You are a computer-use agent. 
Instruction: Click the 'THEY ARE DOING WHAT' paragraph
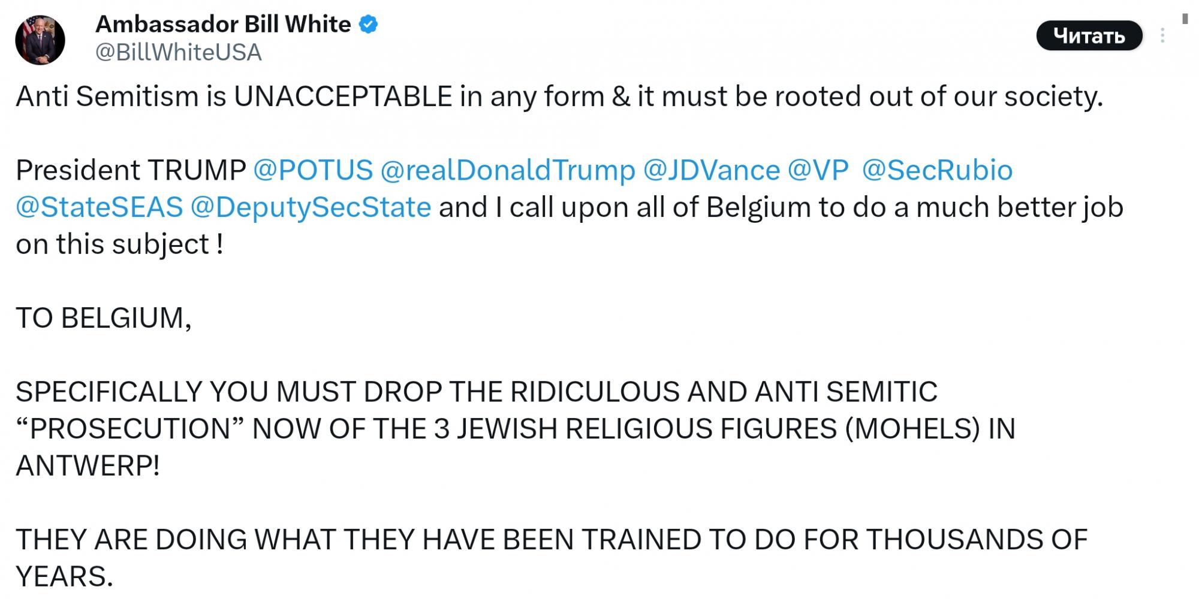click(552, 540)
